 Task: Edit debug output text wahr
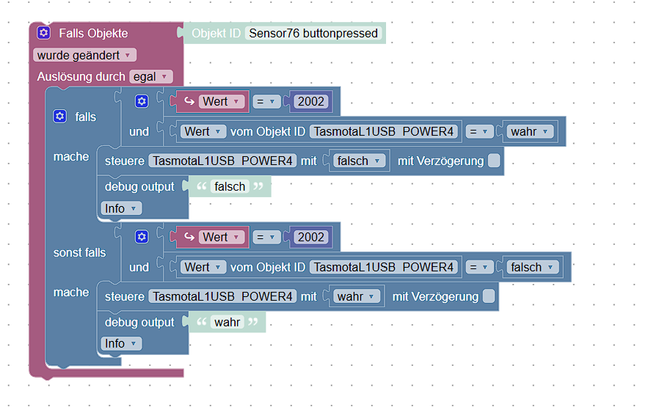pyautogui.click(x=227, y=323)
